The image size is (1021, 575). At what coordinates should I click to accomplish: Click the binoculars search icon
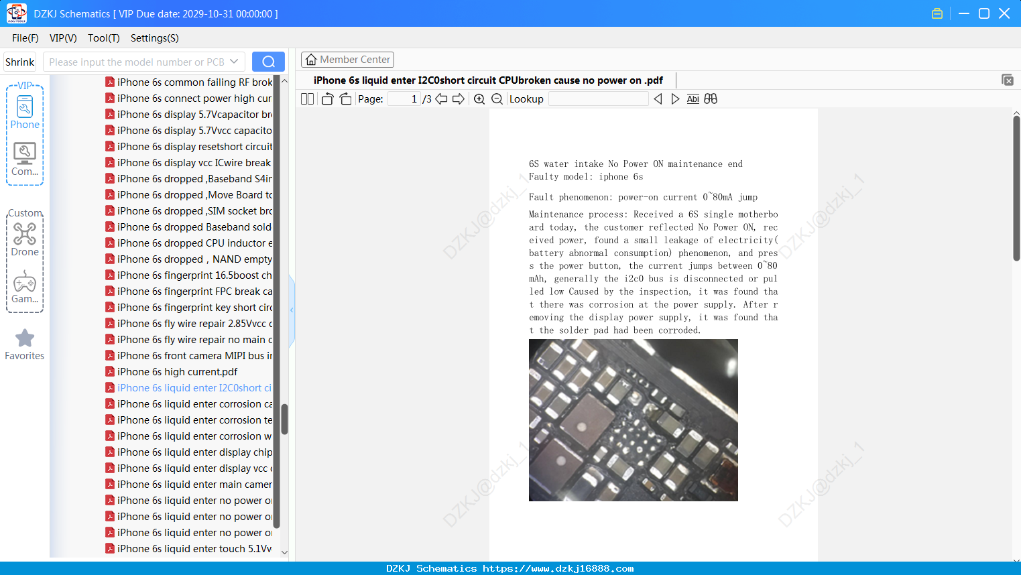(x=711, y=99)
